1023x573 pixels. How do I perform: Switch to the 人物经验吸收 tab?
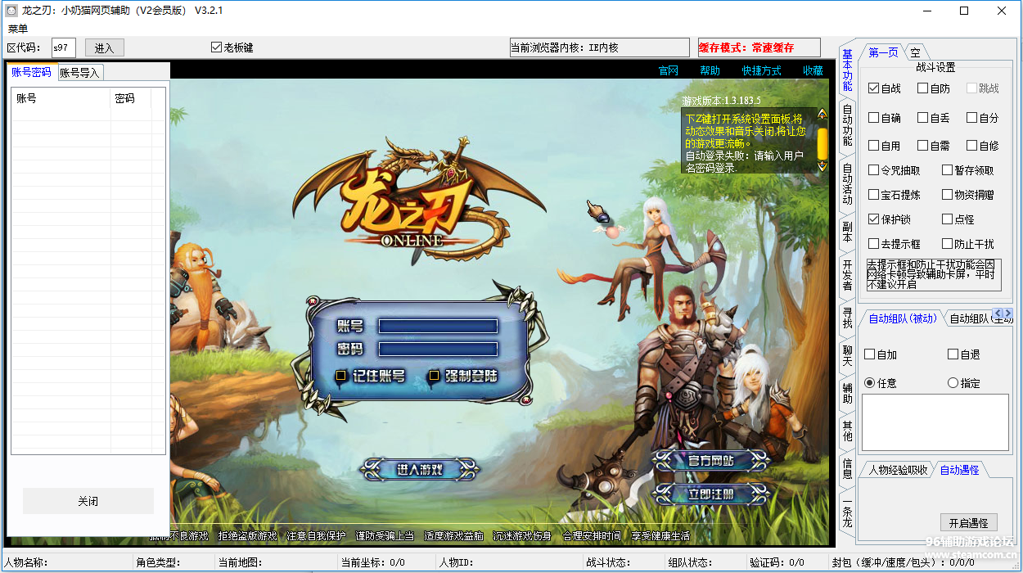point(898,470)
